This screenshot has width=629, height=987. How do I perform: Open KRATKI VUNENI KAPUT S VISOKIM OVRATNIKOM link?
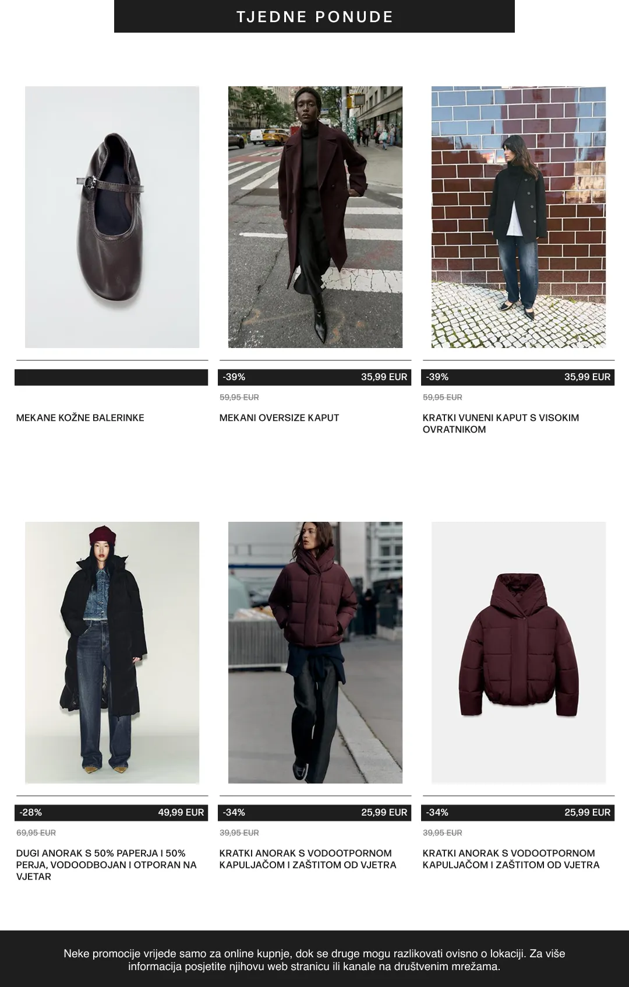[x=501, y=424]
